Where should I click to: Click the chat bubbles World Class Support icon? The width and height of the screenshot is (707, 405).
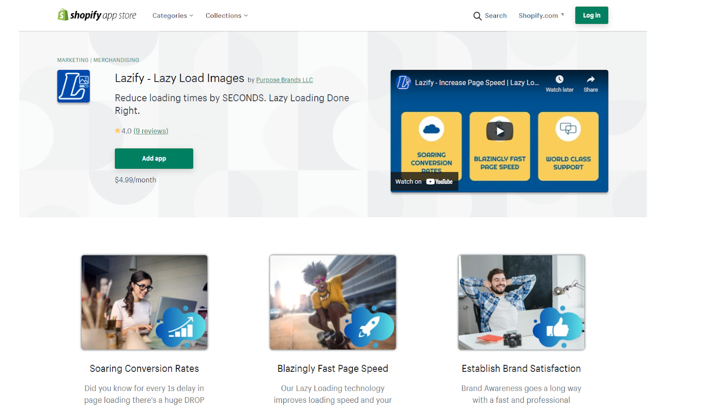(x=568, y=129)
